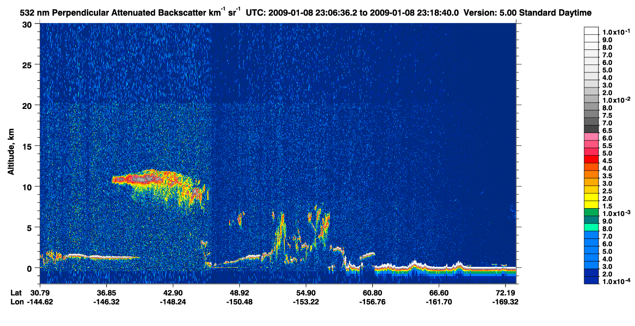The height and width of the screenshot is (326, 635).
Task: Click latitude value 72.19
Action: (505, 293)
